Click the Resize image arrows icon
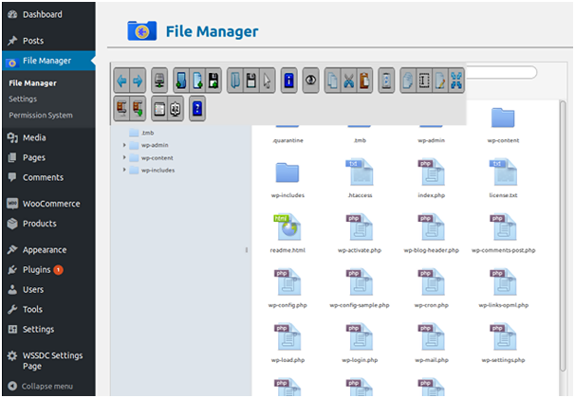Image resolution: width=575 pixels, height=398 pixels. pyautogui.click(x=456, y=81)
